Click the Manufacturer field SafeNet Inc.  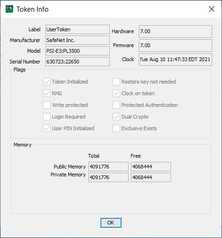tap(78, 40)
